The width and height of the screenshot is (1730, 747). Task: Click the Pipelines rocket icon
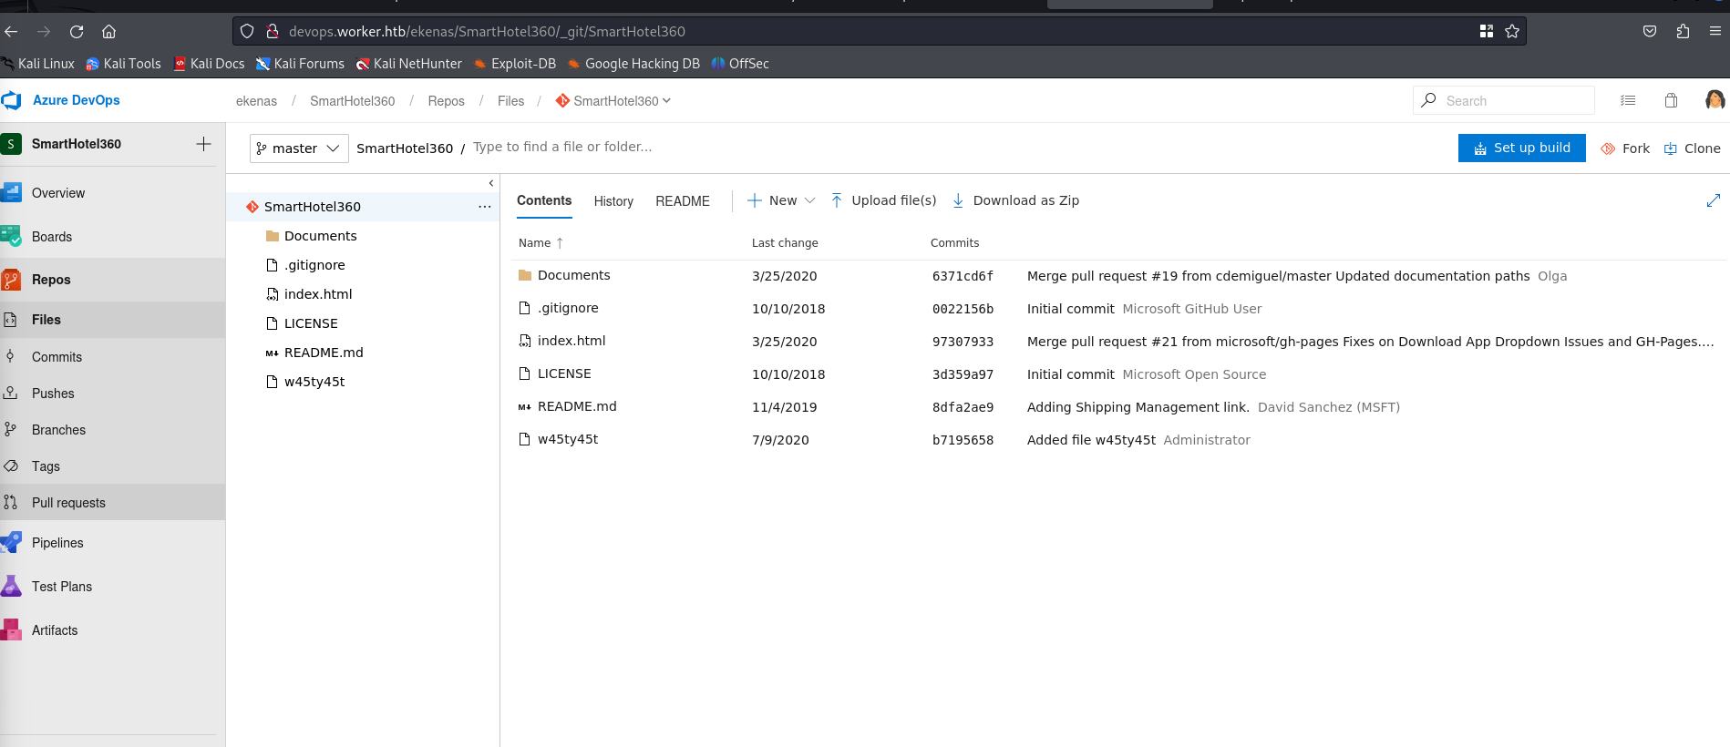tap(12, 543)
